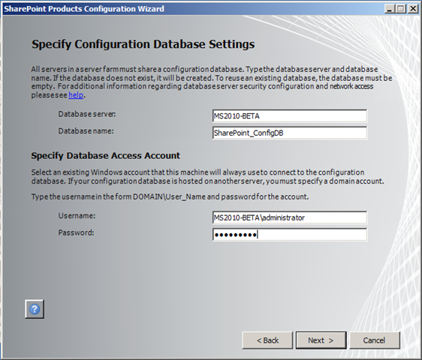Click the wizard window title text

(84, 9)
